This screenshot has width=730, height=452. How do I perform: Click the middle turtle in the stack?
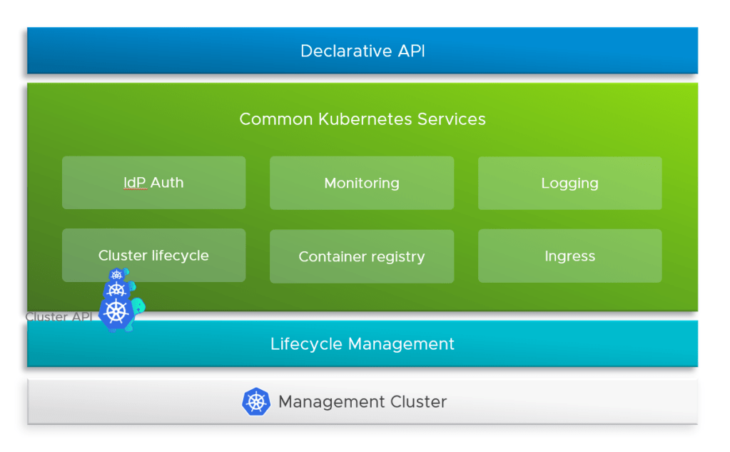[x=117, y=290]
